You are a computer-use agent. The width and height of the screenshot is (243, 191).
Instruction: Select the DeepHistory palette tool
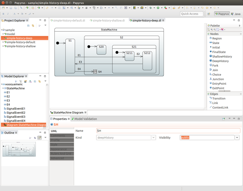click(219, 61)
